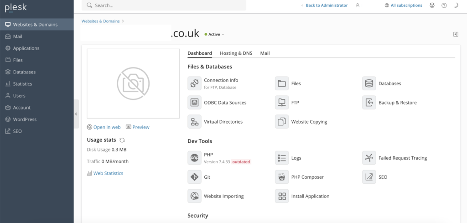Open the help question mark icon
This screenshot has width=467, height=223.
click(444, 5)
